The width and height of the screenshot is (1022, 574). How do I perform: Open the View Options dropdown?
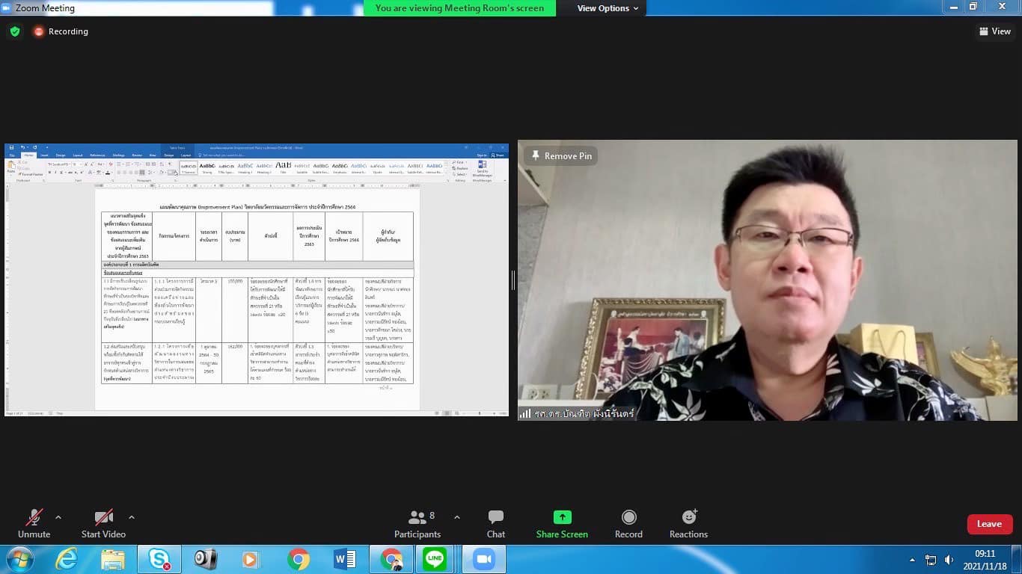coord(608,8)
